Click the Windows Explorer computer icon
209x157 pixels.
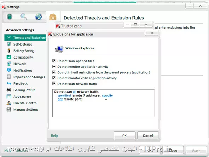(59, 49)
